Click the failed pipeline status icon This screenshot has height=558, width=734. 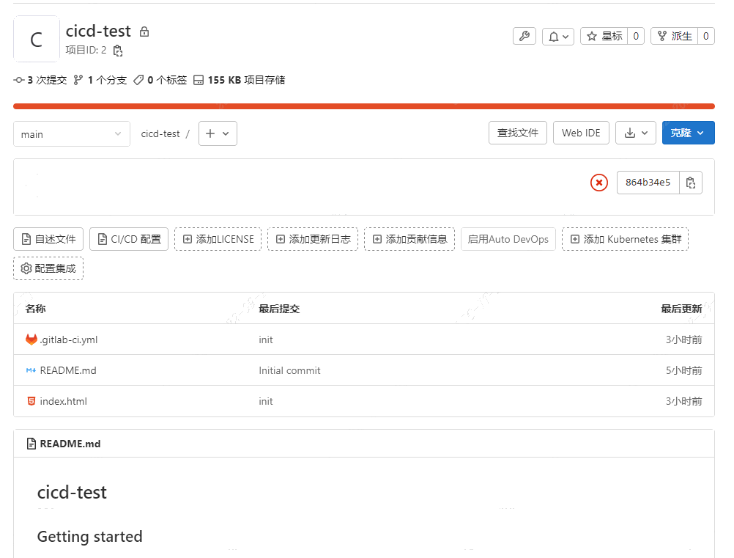pos(599,183)
